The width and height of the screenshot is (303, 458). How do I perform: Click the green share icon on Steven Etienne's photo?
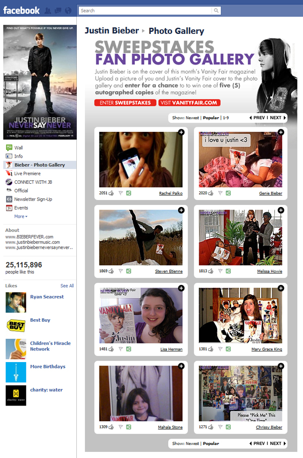129,271
